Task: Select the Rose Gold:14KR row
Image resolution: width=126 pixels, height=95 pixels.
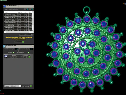Action: 18,27
